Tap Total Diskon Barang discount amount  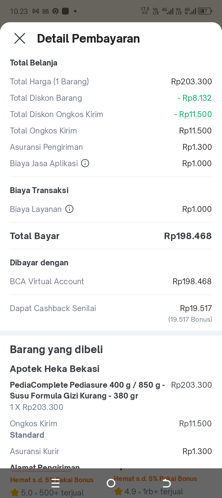click(195, 98)
